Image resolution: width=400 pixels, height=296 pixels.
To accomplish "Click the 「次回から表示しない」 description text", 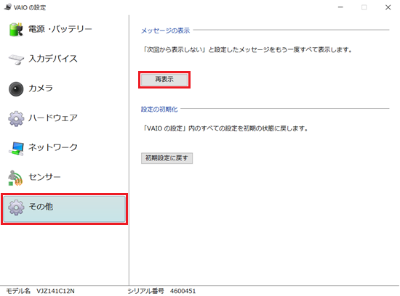I will 247,49.
